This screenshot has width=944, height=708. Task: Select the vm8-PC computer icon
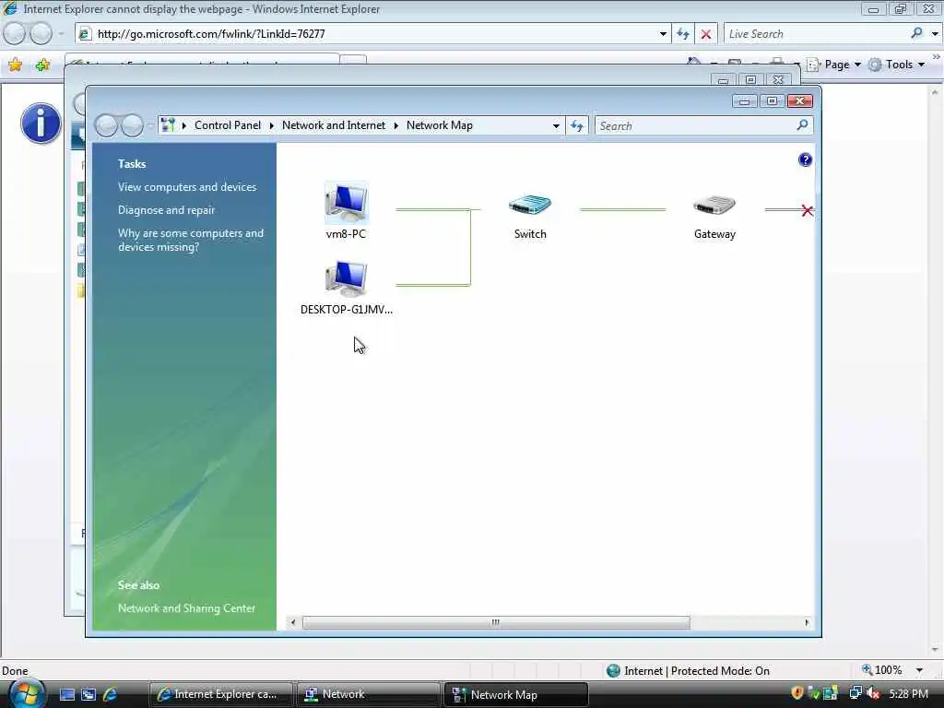(x=347, y=203)
